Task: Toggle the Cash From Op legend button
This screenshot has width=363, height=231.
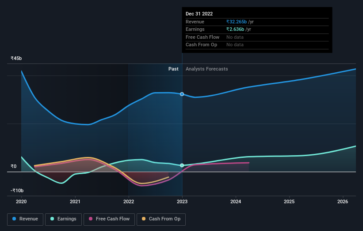Action: pos(161,219)
